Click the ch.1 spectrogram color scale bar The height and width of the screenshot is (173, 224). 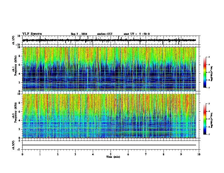click(x=204, y=72)
